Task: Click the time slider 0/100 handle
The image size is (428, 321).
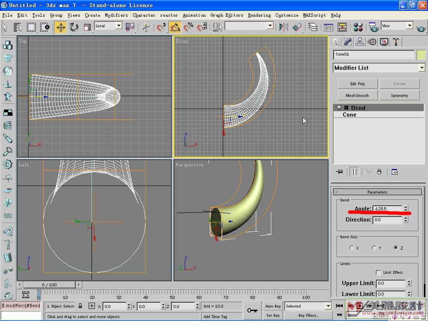Action: click(49, 285)
